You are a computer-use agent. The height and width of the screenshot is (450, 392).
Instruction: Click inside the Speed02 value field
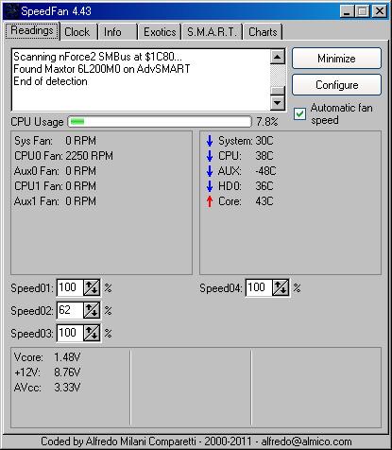tap(70, 310)
